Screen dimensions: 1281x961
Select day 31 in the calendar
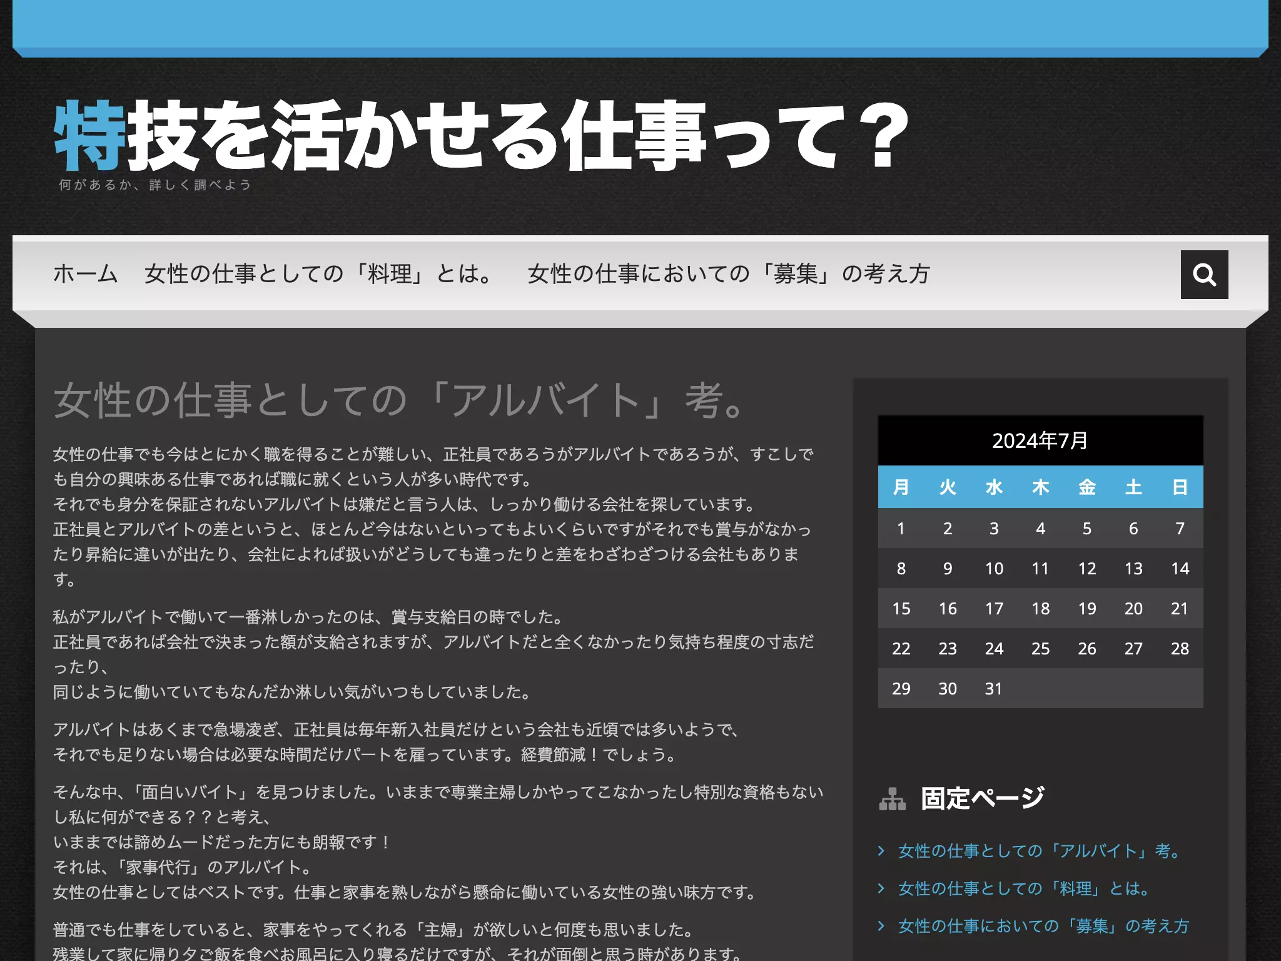coord(994,689)
